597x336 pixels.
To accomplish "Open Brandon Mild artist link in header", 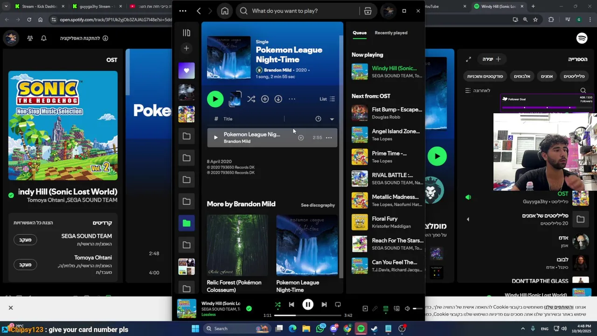I will pos(278,70).
